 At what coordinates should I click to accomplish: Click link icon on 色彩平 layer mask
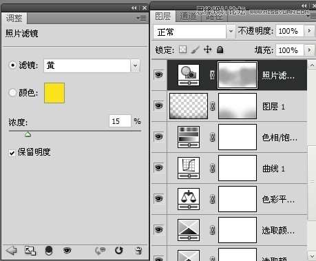(x=213, y=199)
